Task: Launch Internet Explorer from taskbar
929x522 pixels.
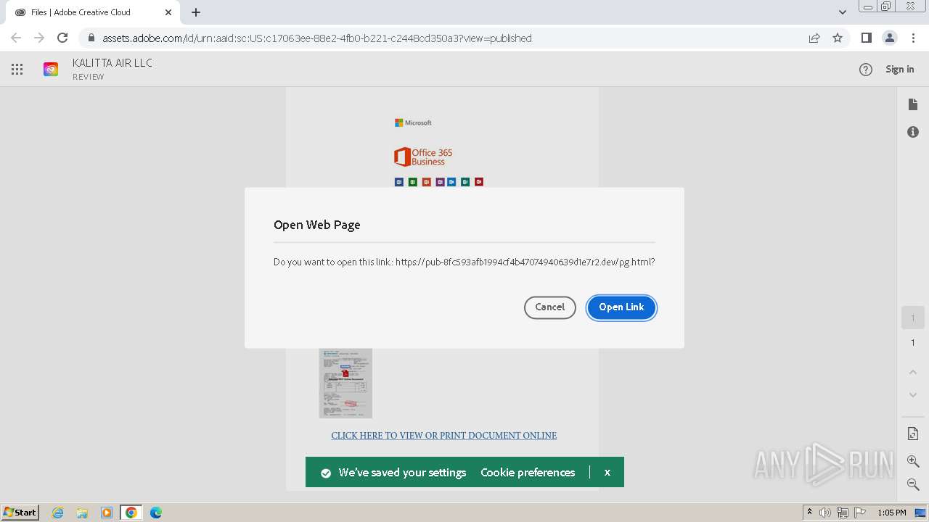Action: tap(58, 513)
